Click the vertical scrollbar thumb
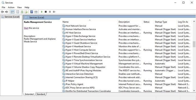 [x=194, y=44]
